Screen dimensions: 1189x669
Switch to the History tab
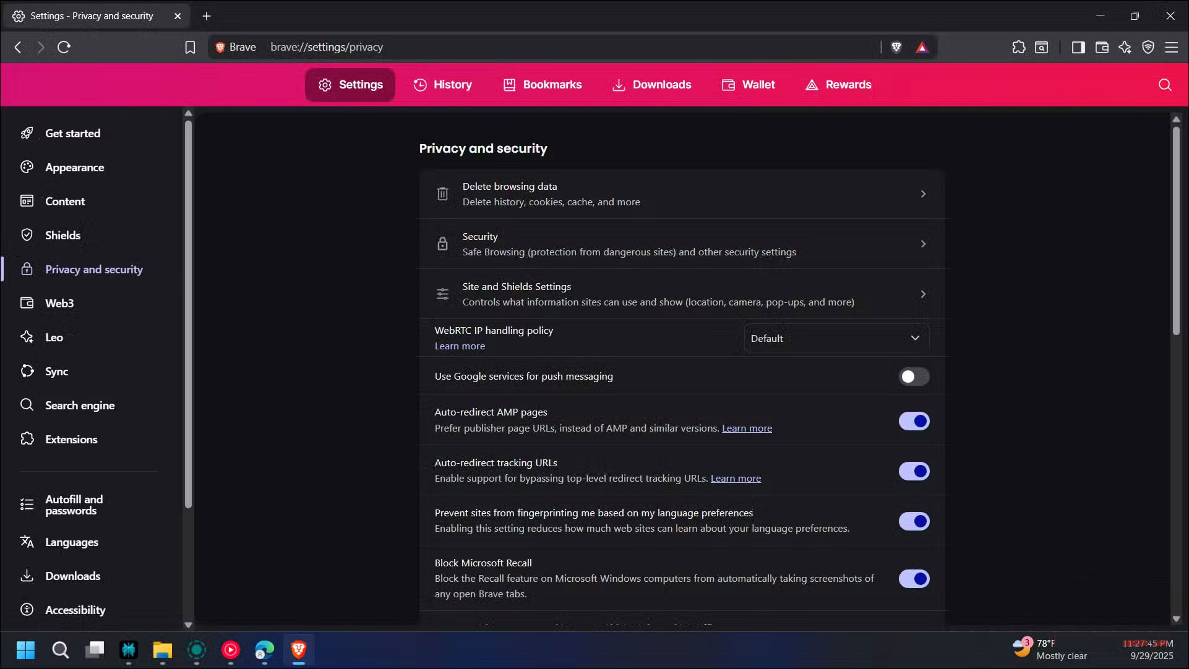442,85
